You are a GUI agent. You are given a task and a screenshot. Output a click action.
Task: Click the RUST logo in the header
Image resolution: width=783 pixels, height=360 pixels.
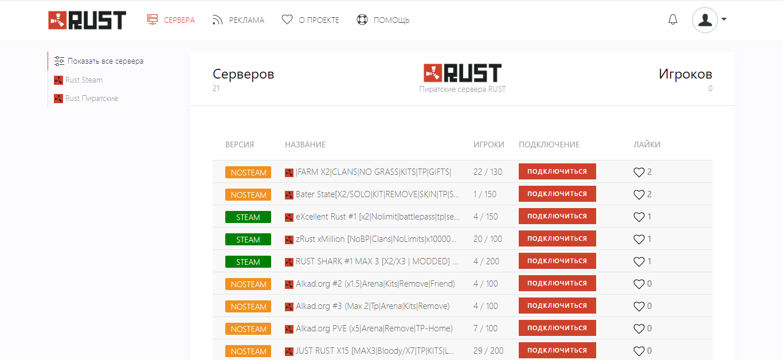pos(87,20)
